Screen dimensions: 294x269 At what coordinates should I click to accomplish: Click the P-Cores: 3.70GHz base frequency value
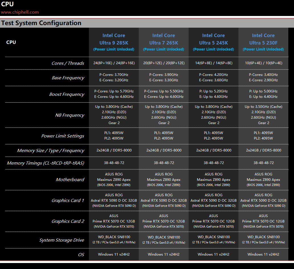114,75
